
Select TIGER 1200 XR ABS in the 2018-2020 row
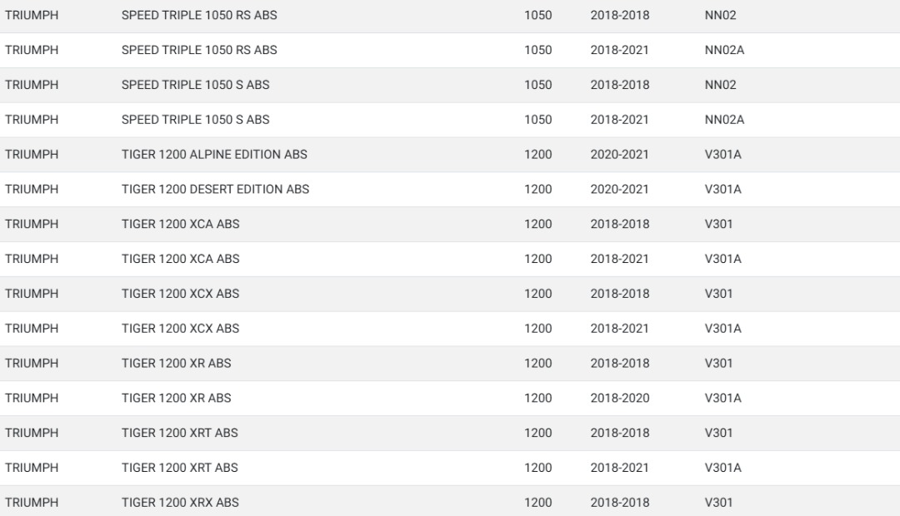tap(176, 398)
